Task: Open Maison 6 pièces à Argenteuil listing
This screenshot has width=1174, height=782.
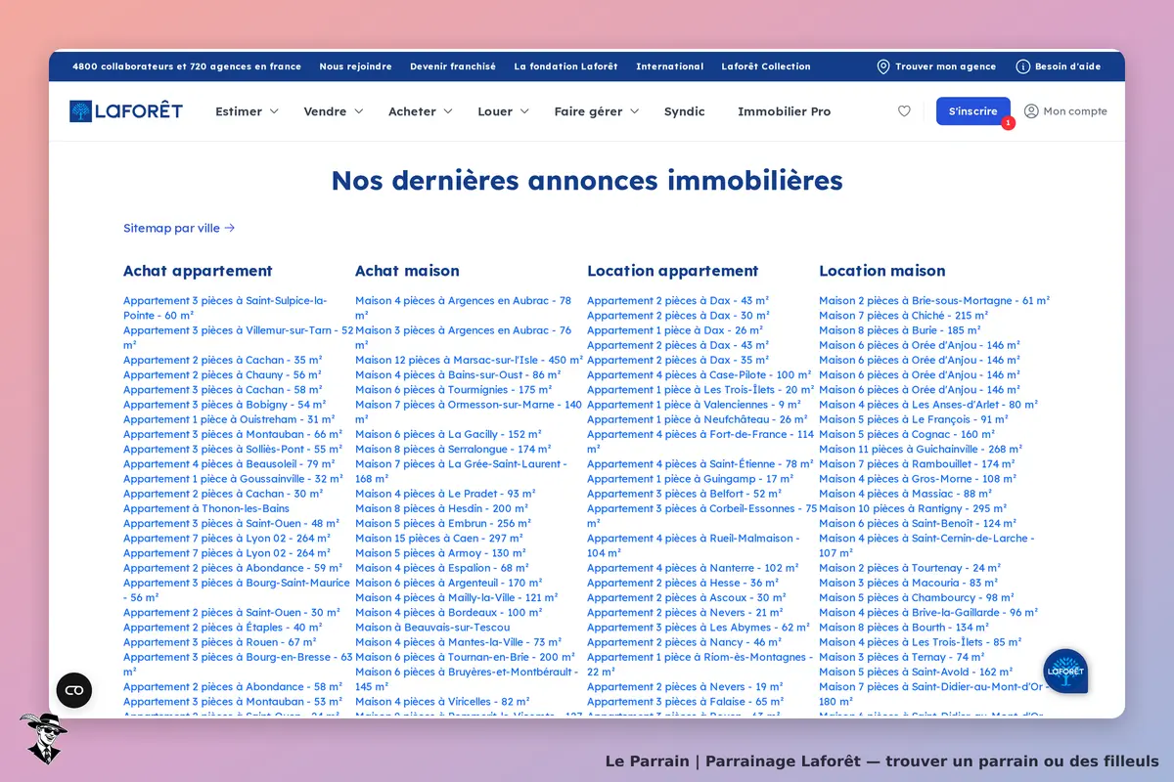Action: point(448,583)
